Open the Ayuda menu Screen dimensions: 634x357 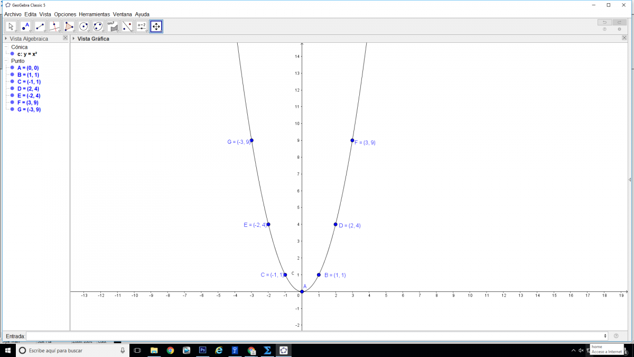point(142,14)
